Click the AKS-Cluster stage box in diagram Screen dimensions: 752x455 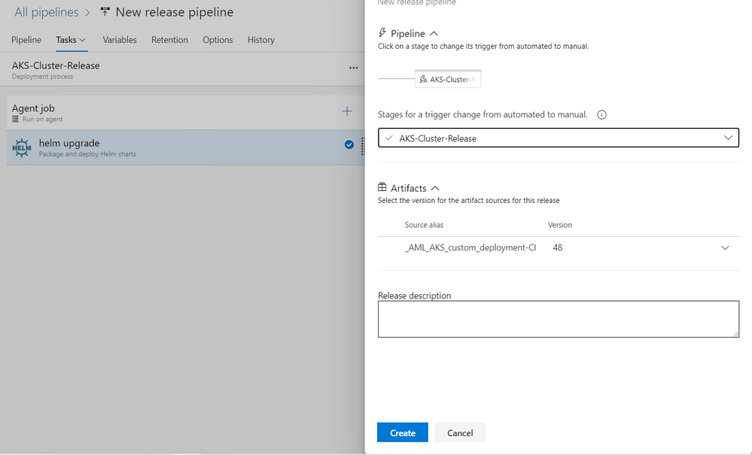pos(448,79)
